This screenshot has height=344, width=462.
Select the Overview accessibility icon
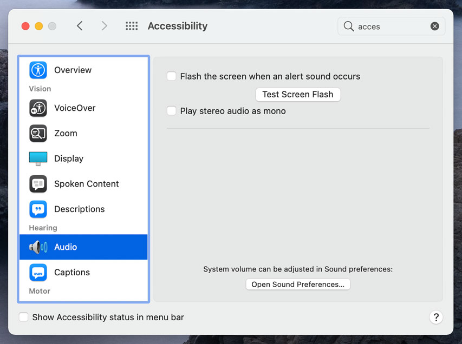tap(37, 70)
